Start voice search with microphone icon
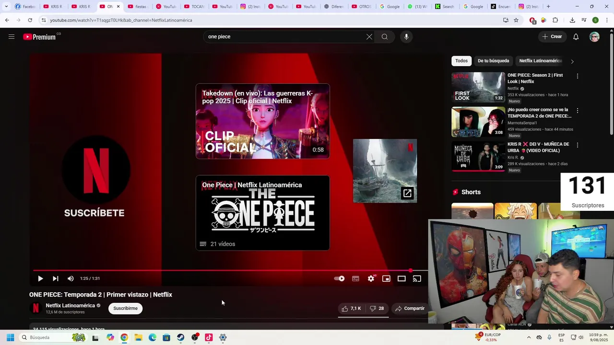This screenshot has width=614, height=345. pos(406,37)
